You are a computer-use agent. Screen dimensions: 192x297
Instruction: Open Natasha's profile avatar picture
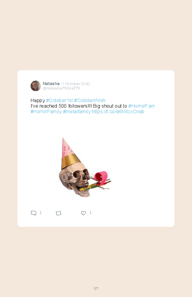36,86
